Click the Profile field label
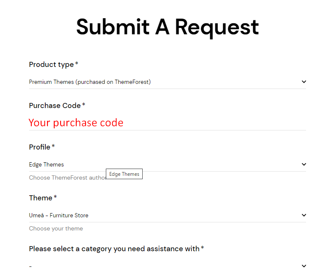 click(42, 147)
